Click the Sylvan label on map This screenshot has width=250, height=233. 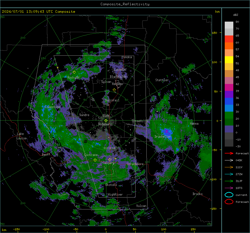[x=106, y=82]
